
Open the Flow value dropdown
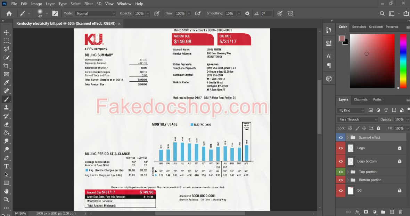(189, 13)
